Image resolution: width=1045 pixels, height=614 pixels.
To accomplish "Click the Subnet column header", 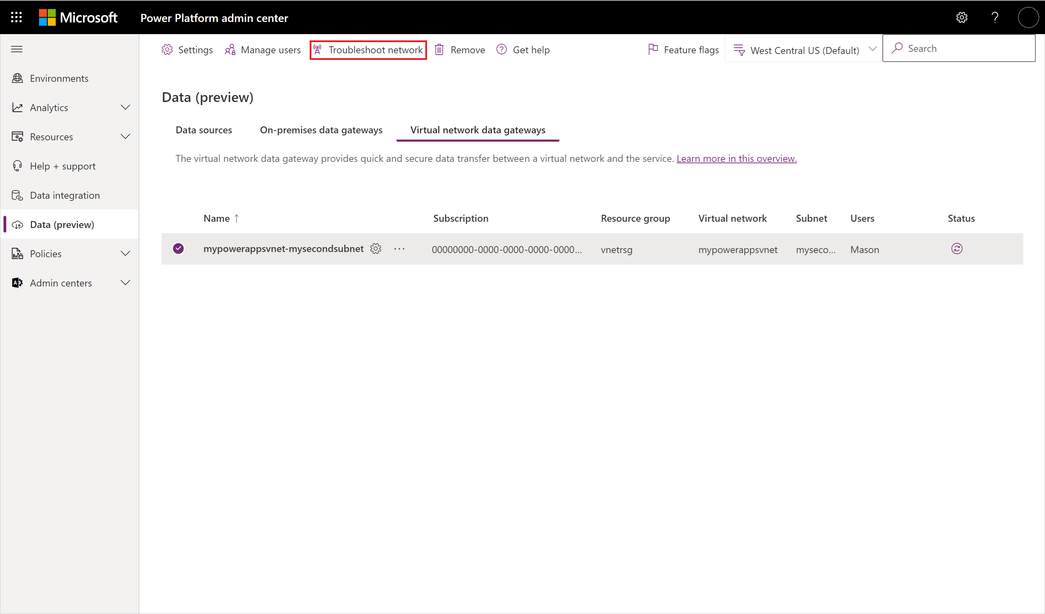I will [811, 218].
